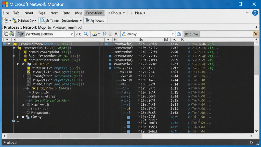
Task: Click the cnpelte row yellow square icon
Action: 29,68
